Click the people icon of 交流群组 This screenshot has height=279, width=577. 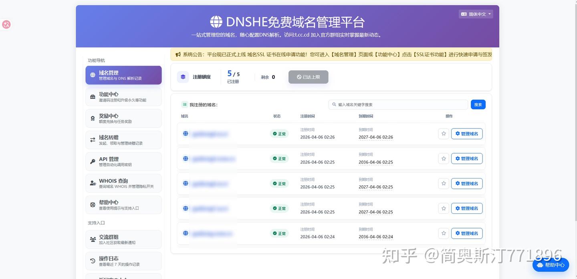(x=93, y=239)
